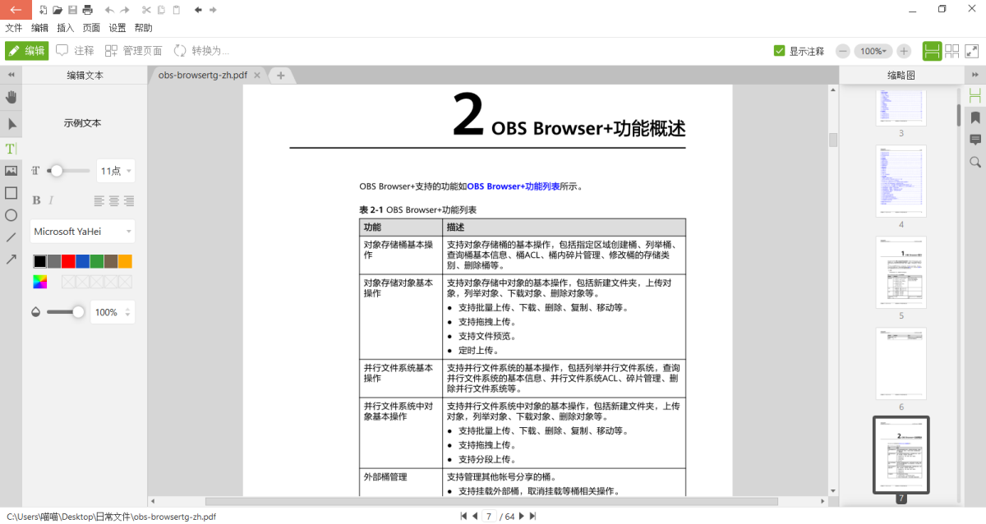986x524 pixels.
Task: Open the 插入 menu
Action: pyautogui.click(x=66, y=27)
